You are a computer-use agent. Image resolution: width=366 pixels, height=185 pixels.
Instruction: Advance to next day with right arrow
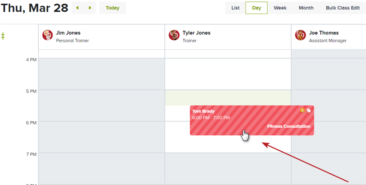(90, 8)
